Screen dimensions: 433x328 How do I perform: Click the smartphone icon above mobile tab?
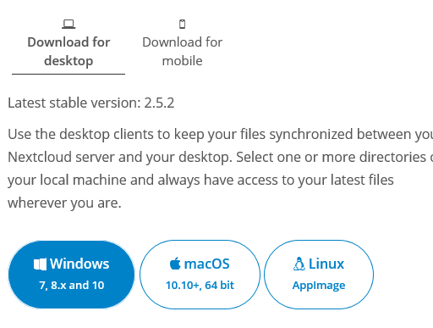click(183, 25)
